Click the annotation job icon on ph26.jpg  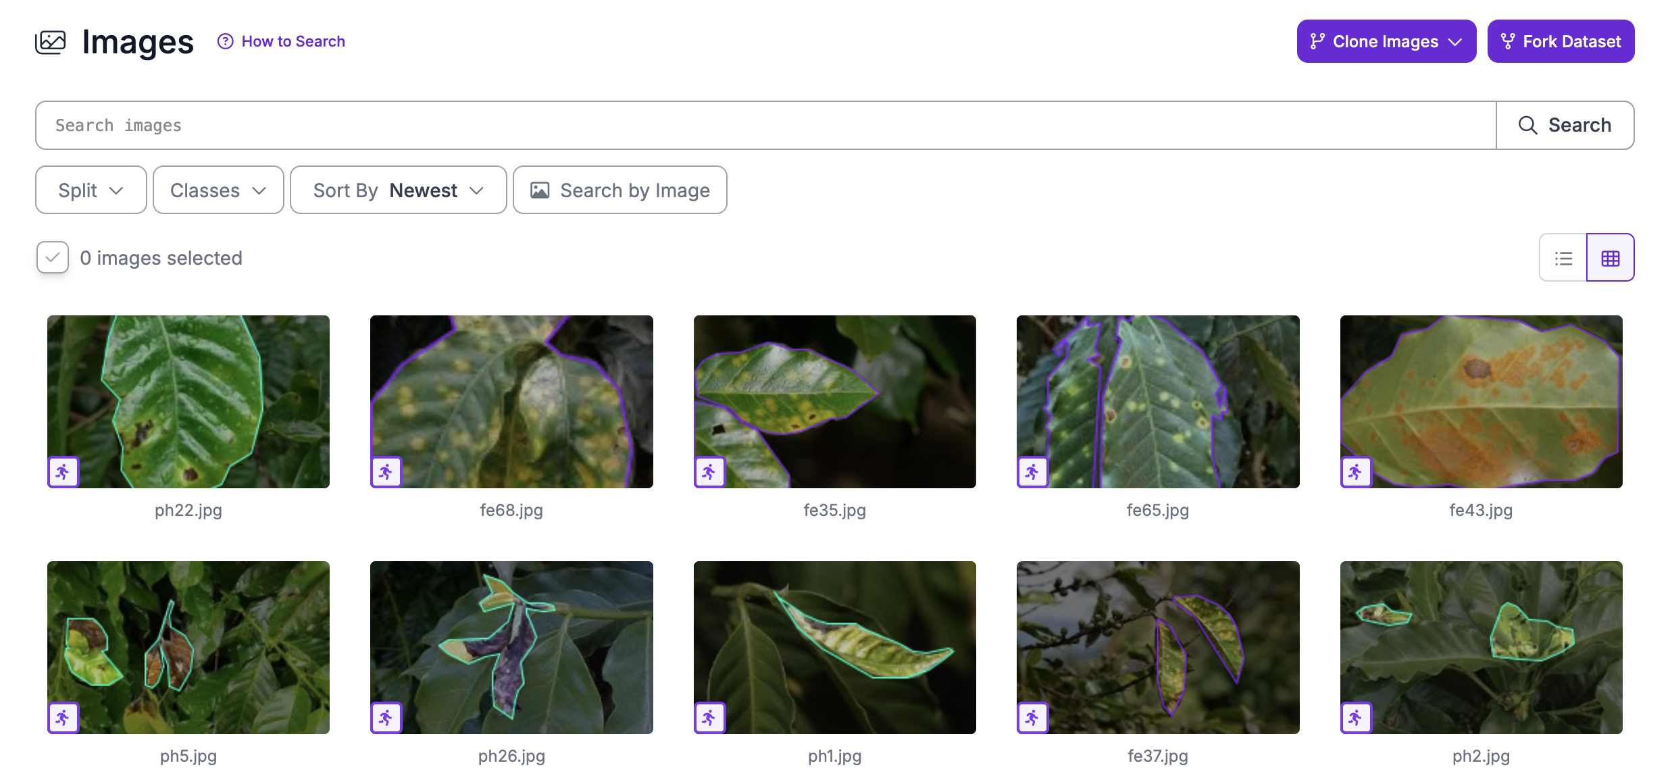pyautogui.click(x=386, y=717)
